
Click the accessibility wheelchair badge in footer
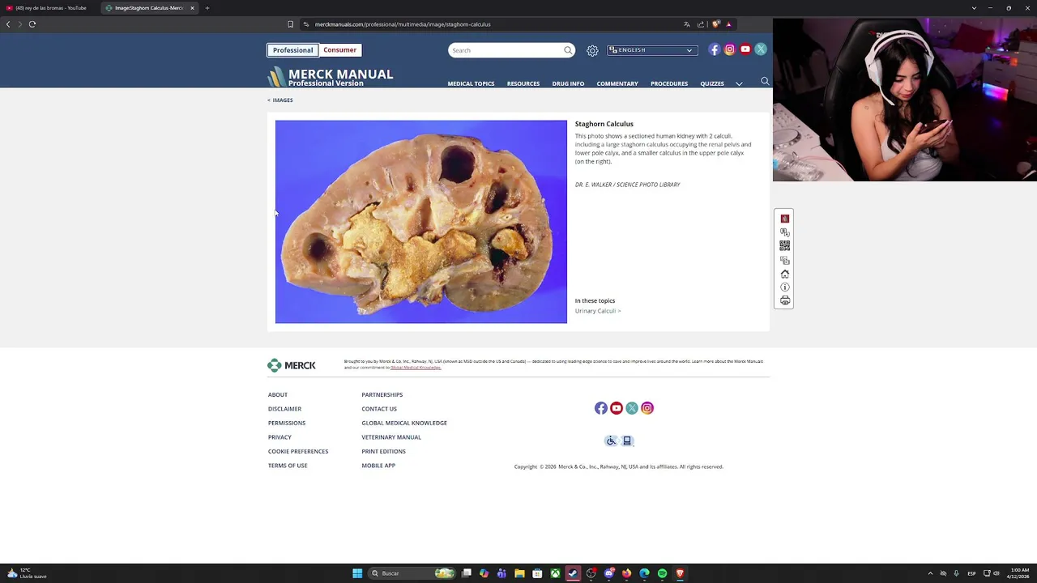[611, 440]
